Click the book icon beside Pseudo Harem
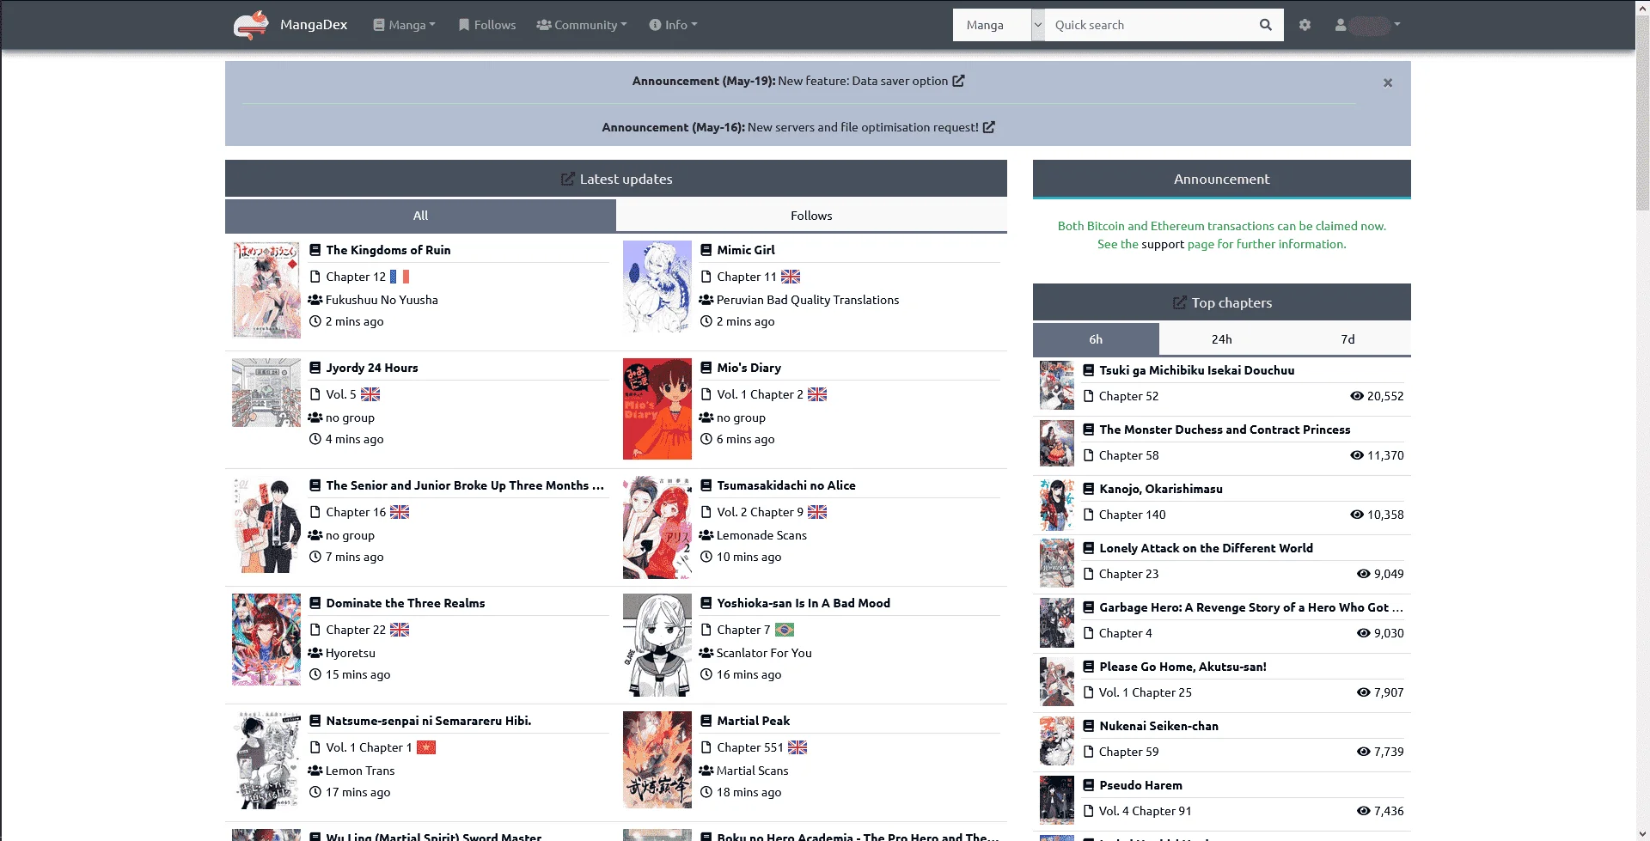The height and width of the screenshot is (841, 1650). click(x=1089, y=785)
